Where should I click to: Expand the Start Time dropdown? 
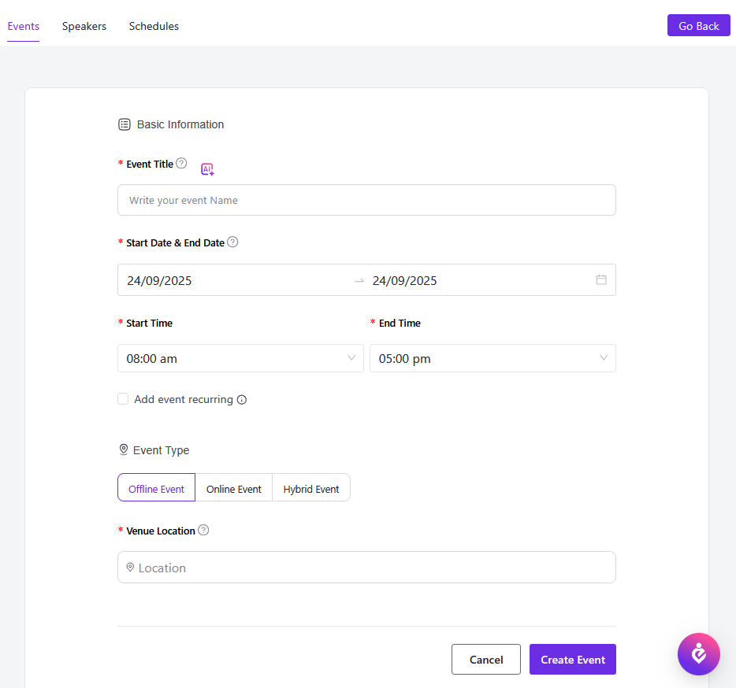(240, 358)
